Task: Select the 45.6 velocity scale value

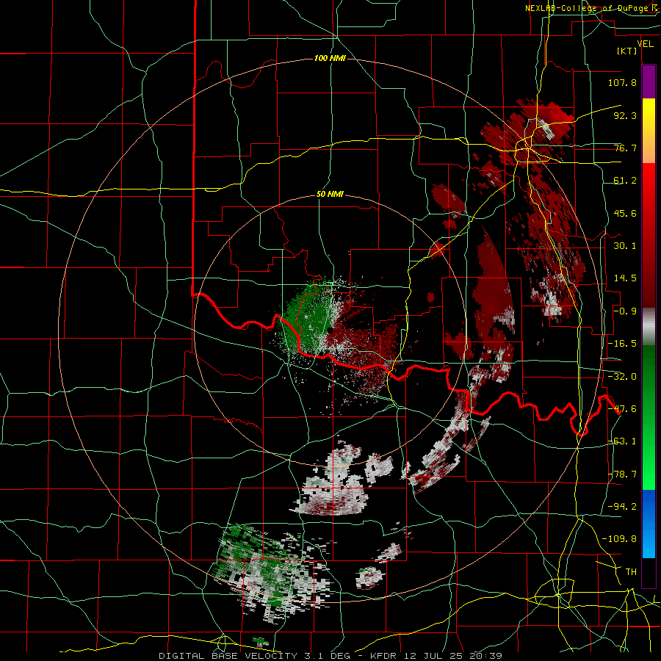Action: click(x=625, y=213)
